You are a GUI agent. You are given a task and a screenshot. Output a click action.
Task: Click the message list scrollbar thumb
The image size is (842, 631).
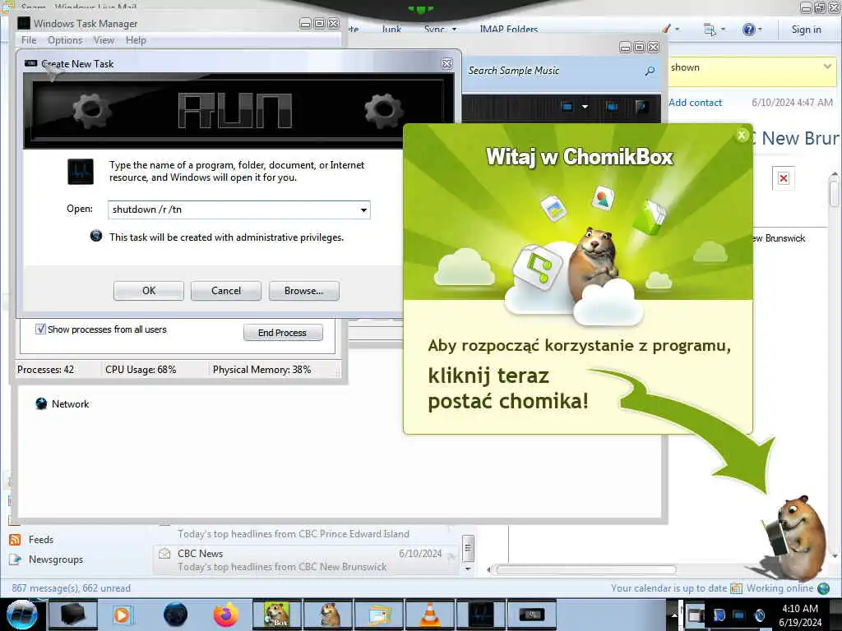pyautogui.click(x=468, y=548)
